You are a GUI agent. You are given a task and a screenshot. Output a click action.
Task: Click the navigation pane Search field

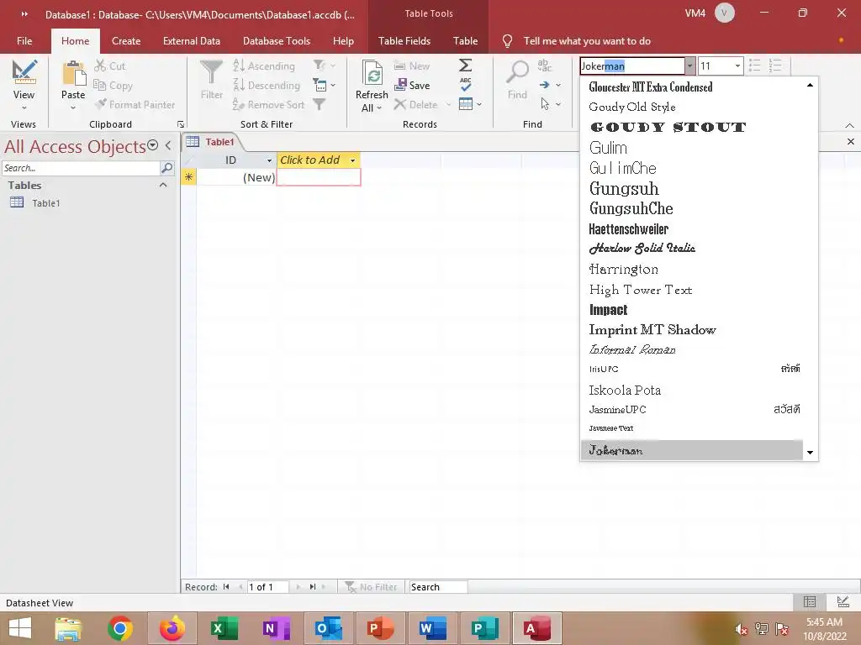[x=80, y=168]
